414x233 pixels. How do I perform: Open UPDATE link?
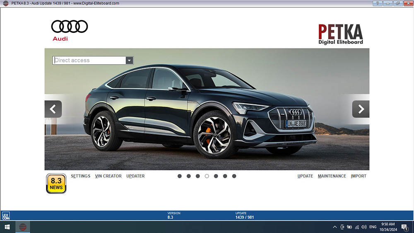click(x=305, y=176)
